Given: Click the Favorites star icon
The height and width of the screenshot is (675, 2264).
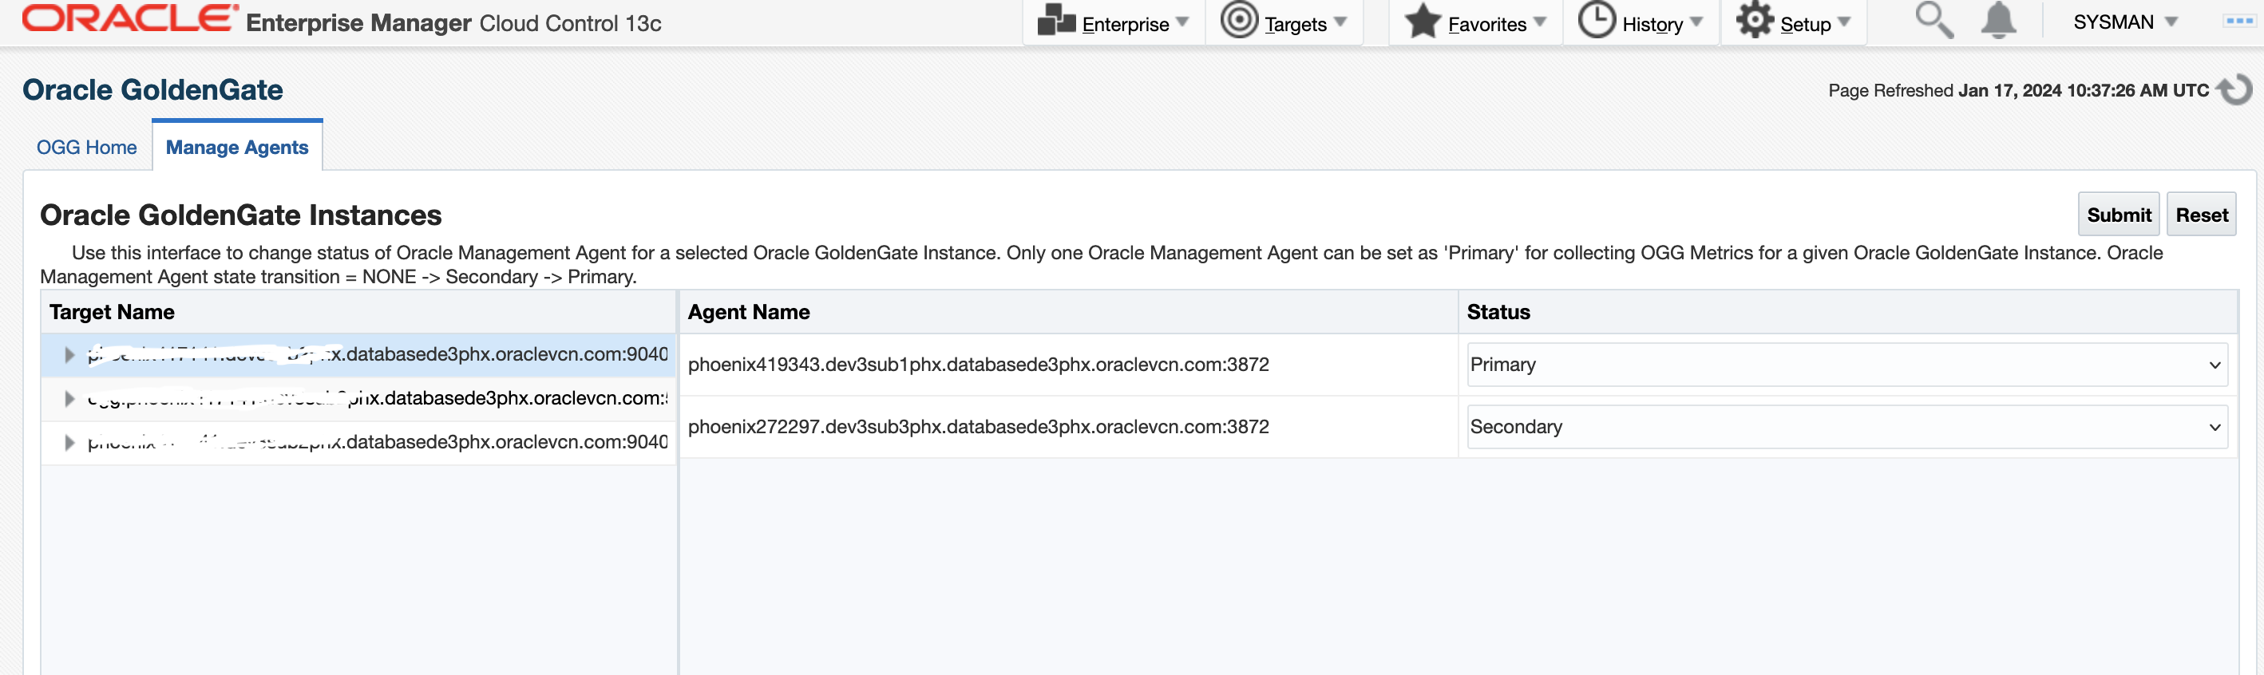Looking at the screenshot, I should tap(1422, 21).
